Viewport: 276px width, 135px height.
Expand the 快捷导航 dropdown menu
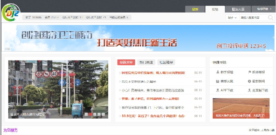click(262, 9)
